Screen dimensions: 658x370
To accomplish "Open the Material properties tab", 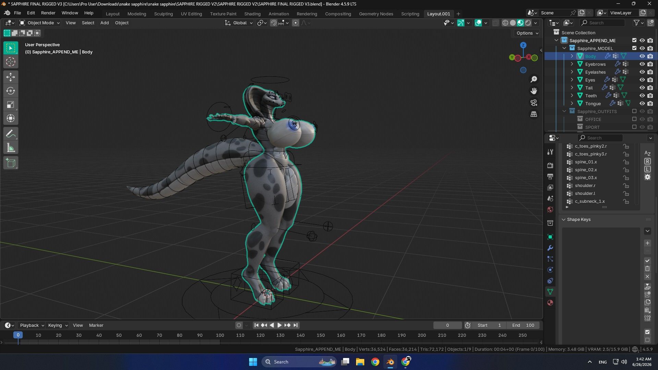I will 550,303.
